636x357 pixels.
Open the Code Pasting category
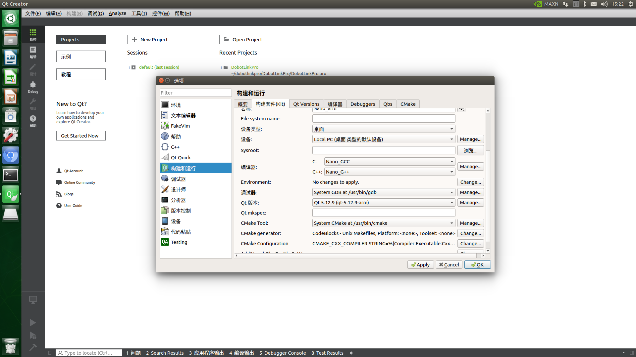point(195,232)
